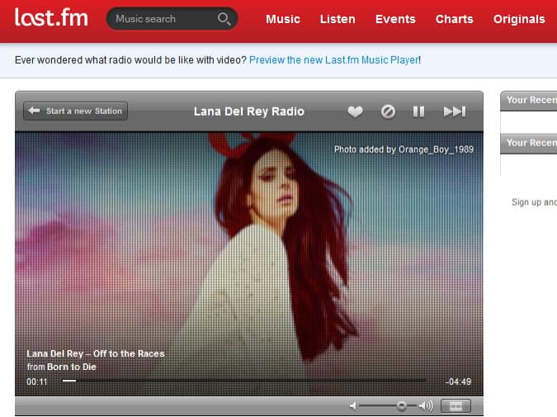Toggle the player display mode button
The height and width of the screenshot is (417, 557).
pos(456,405)
